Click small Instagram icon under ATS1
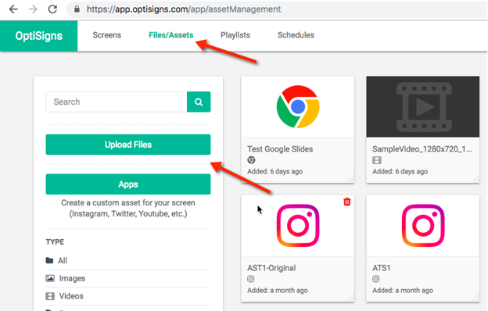The height and width of the screenshot is (311, 488). pos(376,279)
